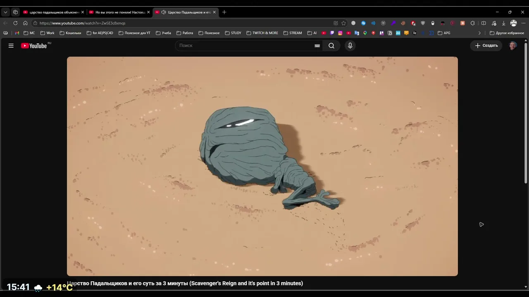Open the 'TWITCH & MORE' bookmarks folder

point(262,33)
